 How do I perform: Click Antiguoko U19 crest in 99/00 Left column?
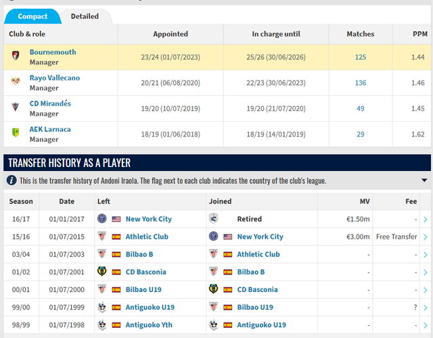point(102,307)
